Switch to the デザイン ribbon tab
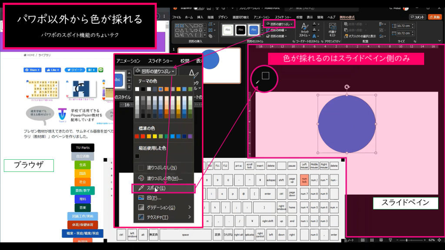The height and width of the screenshot is (250, 445). (223, 17)
